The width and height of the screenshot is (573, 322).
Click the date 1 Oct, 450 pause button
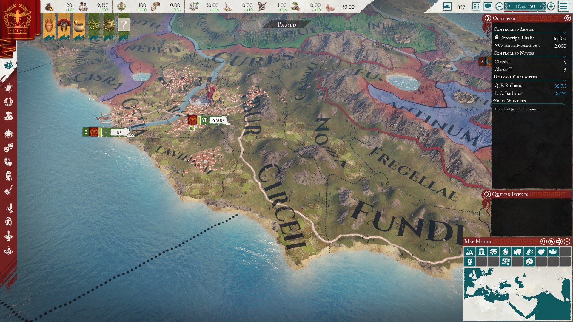(525, 6)
